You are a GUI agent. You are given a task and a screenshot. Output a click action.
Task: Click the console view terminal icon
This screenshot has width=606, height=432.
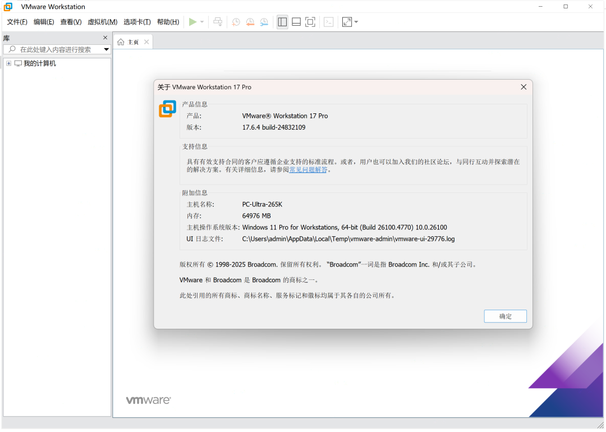329,22
